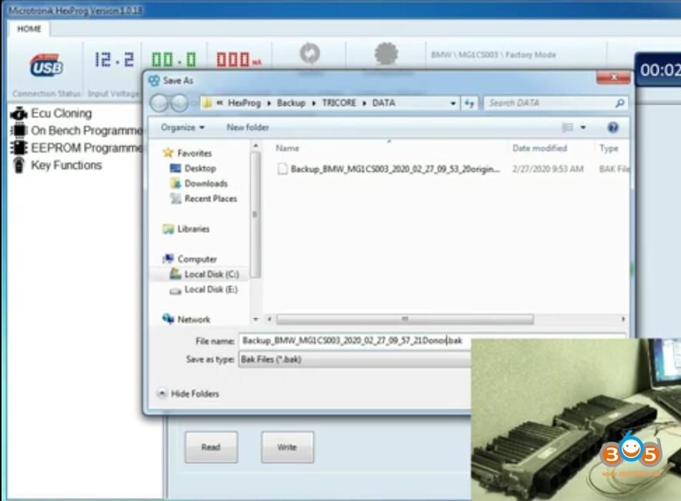Click the refresh button beside address bar
This screenshot has height=501, width=681.
pyautogui.click(x=469, y=103)
